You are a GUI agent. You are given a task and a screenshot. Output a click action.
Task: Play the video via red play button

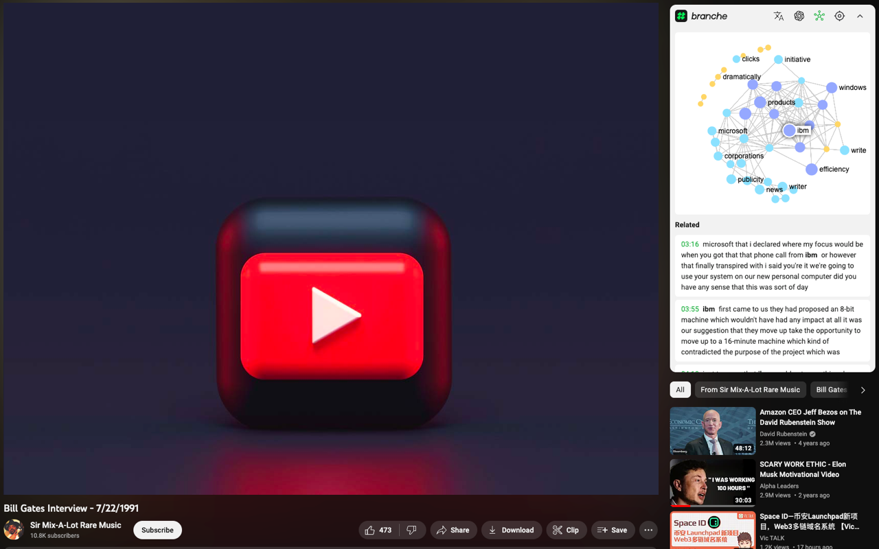tap(332, 315)
